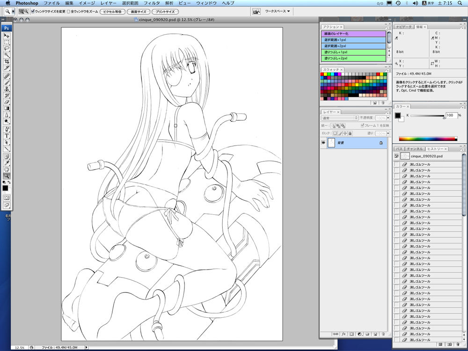Select the Brush tool
The width and height of the screenshot is (468, 351).
[x=7, y=83]
